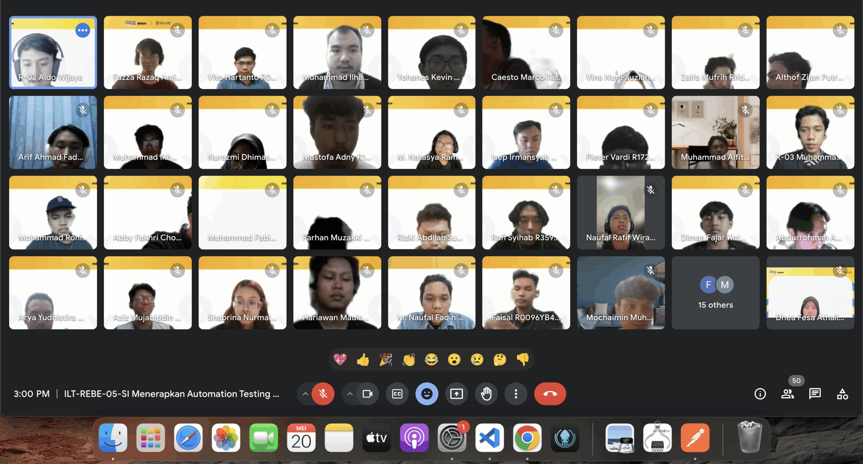Viewport: 863px width, 464px height.
Task: Open the three-dot more options menu
Action: [516, 394]
